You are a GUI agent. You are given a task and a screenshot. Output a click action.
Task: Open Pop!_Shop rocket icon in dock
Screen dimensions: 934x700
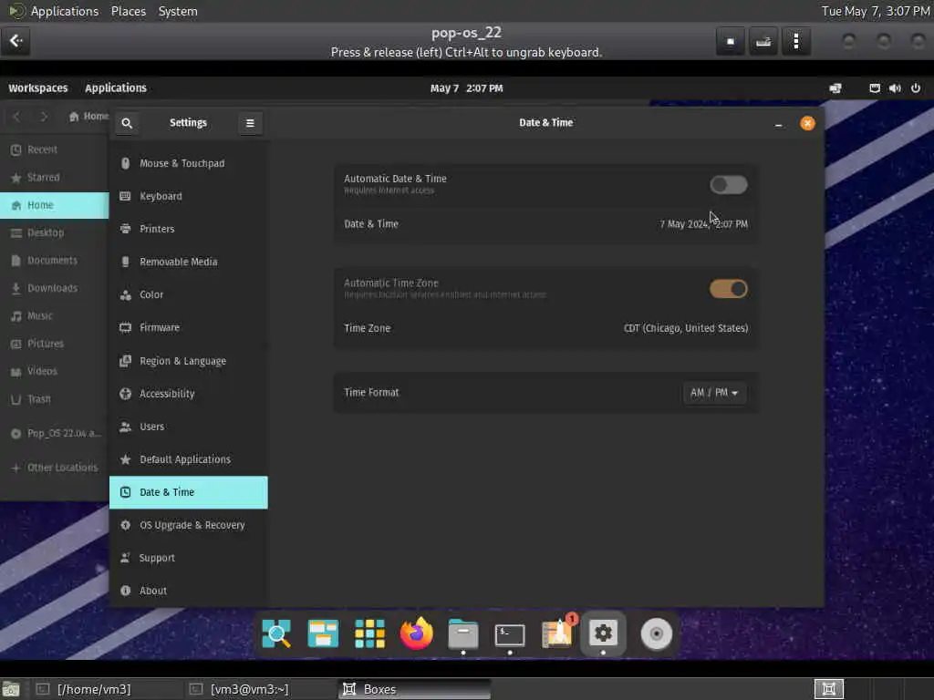558,633
